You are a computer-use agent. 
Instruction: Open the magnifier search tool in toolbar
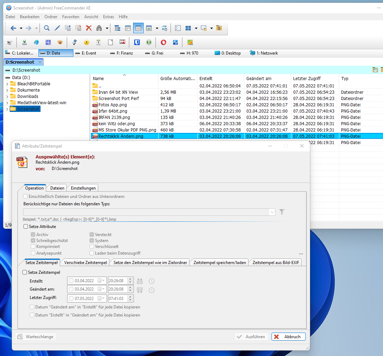click(x=47, y=28)
